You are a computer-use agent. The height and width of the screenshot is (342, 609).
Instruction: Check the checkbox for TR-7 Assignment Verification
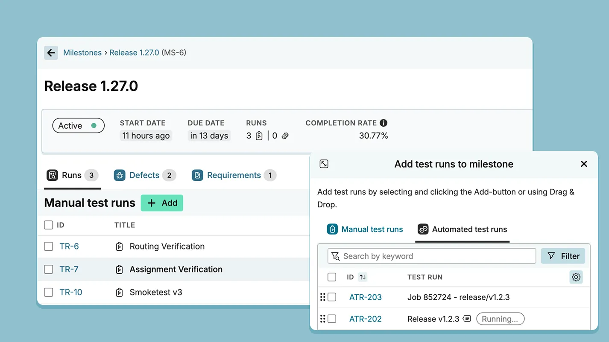coord(48,269)
